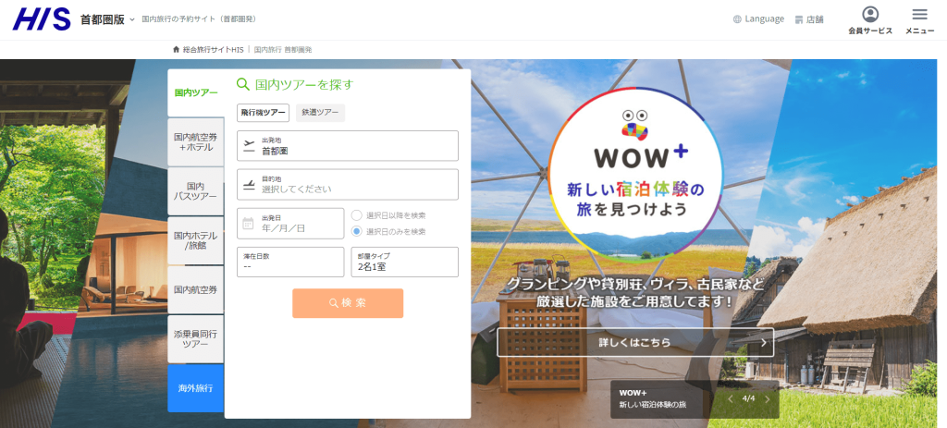Select 選択日のみを検索 radio option
Viewport: 947px width, 428px height.
pos(389,231)
